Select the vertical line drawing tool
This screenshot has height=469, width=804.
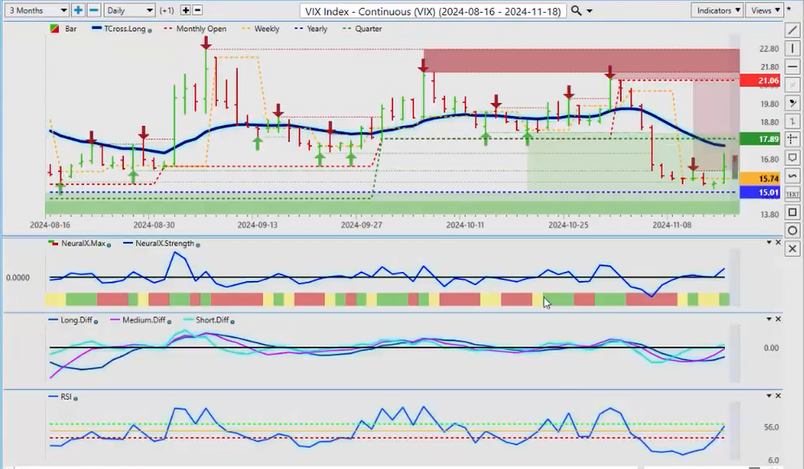tap(793, 48)
